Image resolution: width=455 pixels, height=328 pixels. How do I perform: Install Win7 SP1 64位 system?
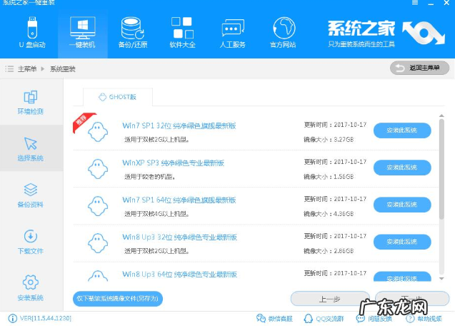pos(402,205)
